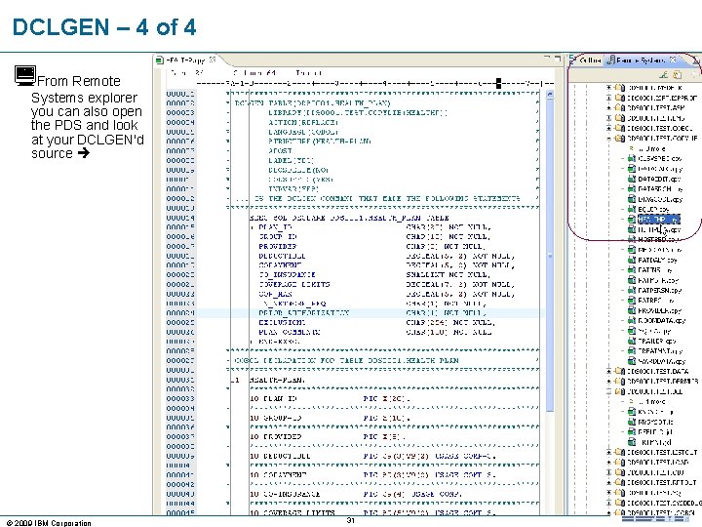This screenshot has width=702, height=527.
Task: Click the DATAEDIT.cpy file icon
Action: (x=632, y=179)
